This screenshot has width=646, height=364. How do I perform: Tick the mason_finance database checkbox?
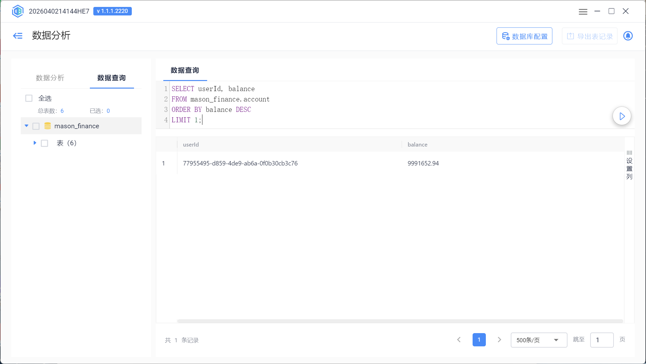click(36, 126)
